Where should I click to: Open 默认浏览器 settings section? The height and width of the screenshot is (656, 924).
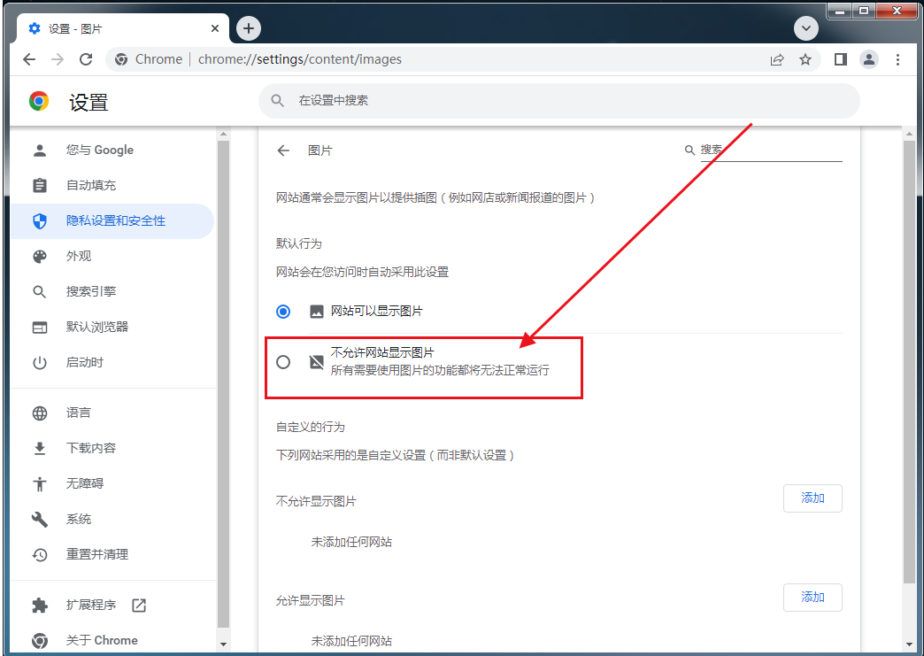coord(112,328)
